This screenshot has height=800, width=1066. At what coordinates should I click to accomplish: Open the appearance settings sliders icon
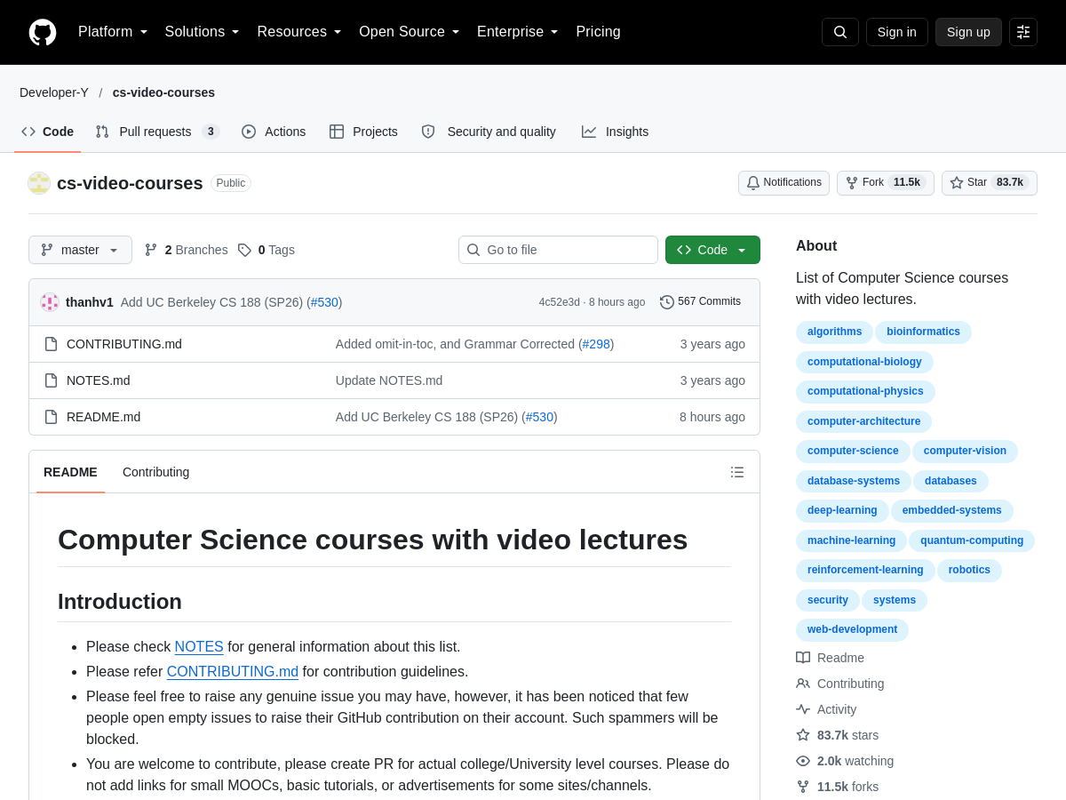point(1023,32)
